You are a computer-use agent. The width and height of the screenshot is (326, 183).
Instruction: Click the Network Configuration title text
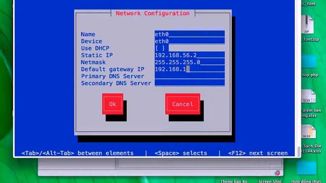point(153,13)
